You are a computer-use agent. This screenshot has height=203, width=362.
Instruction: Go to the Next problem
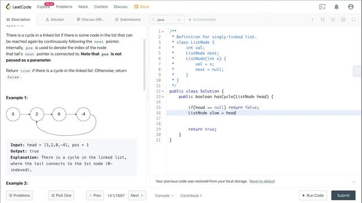pos(137,196)
